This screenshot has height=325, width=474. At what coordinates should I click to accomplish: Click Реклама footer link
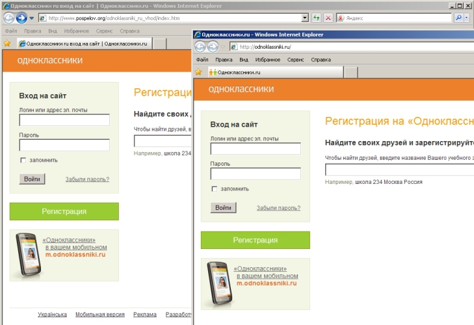[x=145, y=315]
